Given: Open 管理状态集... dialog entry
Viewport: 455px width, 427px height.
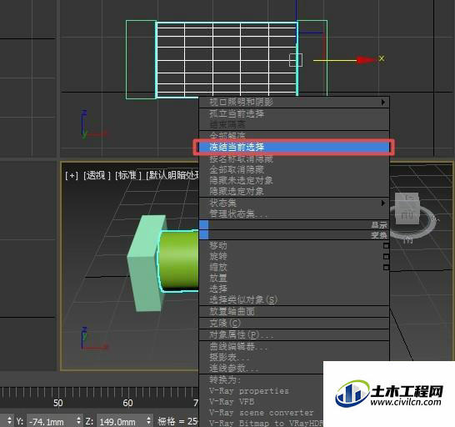Looking at the screenshot, I should point(294,213).
